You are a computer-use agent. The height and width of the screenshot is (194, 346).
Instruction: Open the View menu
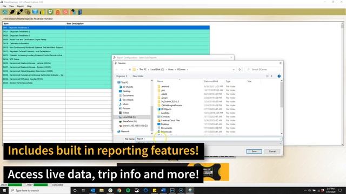[x=11, y=6]
